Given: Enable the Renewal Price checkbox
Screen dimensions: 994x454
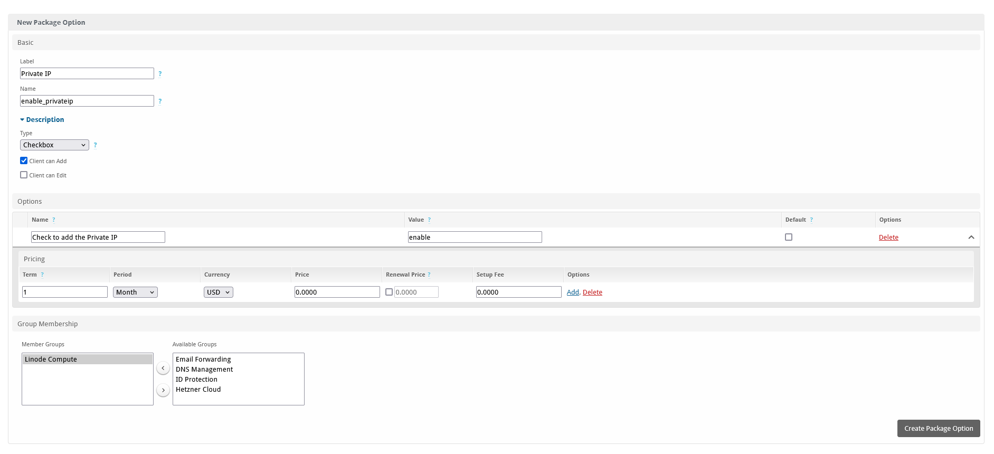Looking at the screenshot, I should pos(389,292).
